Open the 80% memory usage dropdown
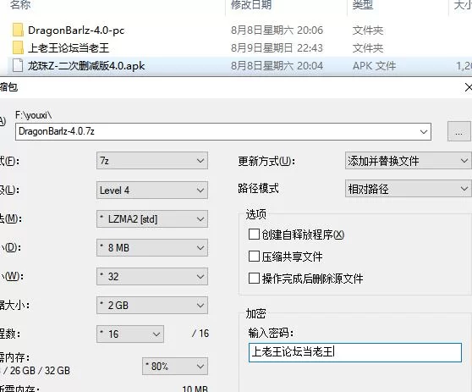472x392 pixels. 175,367
